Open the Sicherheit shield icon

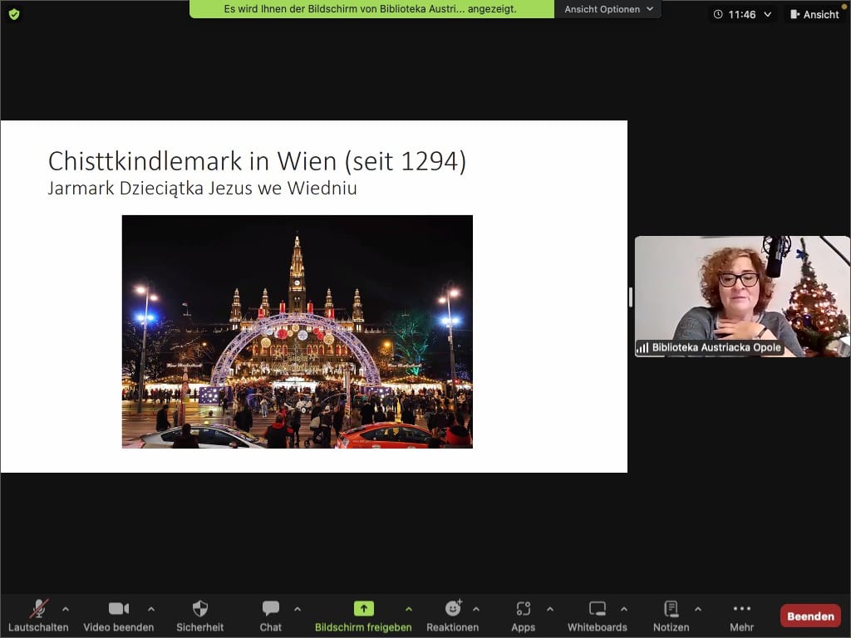click(x=199, y=609)
